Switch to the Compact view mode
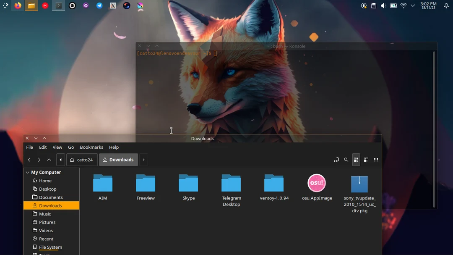Viewport: 453px width, 255px height. tap(375, 160)
